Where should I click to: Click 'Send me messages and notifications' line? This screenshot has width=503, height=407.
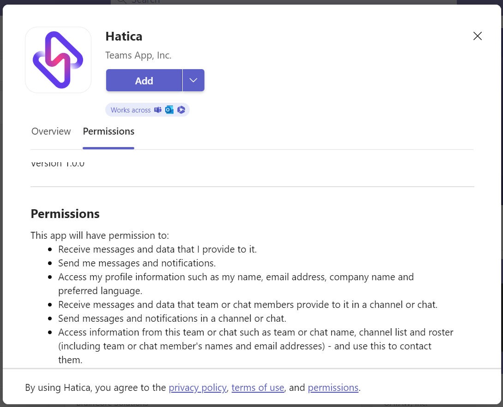tap(137, 263)
